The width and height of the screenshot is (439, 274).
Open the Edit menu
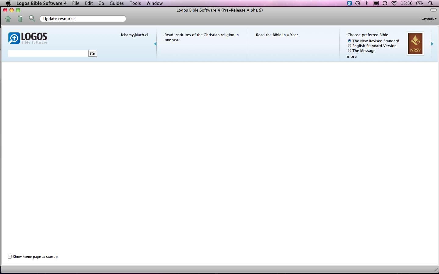[89, 3]
